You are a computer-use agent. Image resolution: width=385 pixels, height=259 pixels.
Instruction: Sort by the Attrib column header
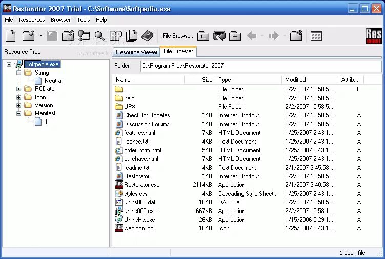pos(351,80)
